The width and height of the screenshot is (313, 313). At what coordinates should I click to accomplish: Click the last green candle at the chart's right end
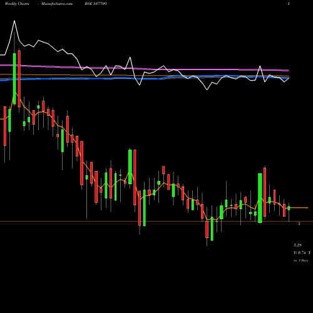point(289,208)
